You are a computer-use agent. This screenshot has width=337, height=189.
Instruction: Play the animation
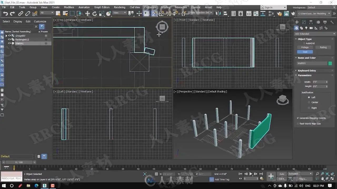[251, 174]
